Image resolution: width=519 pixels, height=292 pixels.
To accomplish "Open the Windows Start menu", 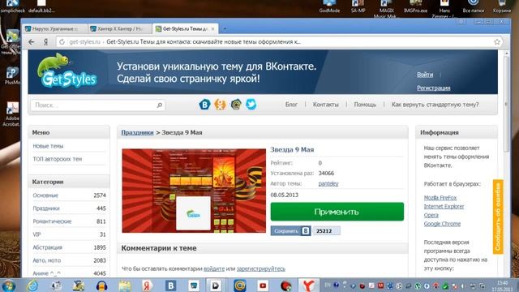I will (9, 286).
